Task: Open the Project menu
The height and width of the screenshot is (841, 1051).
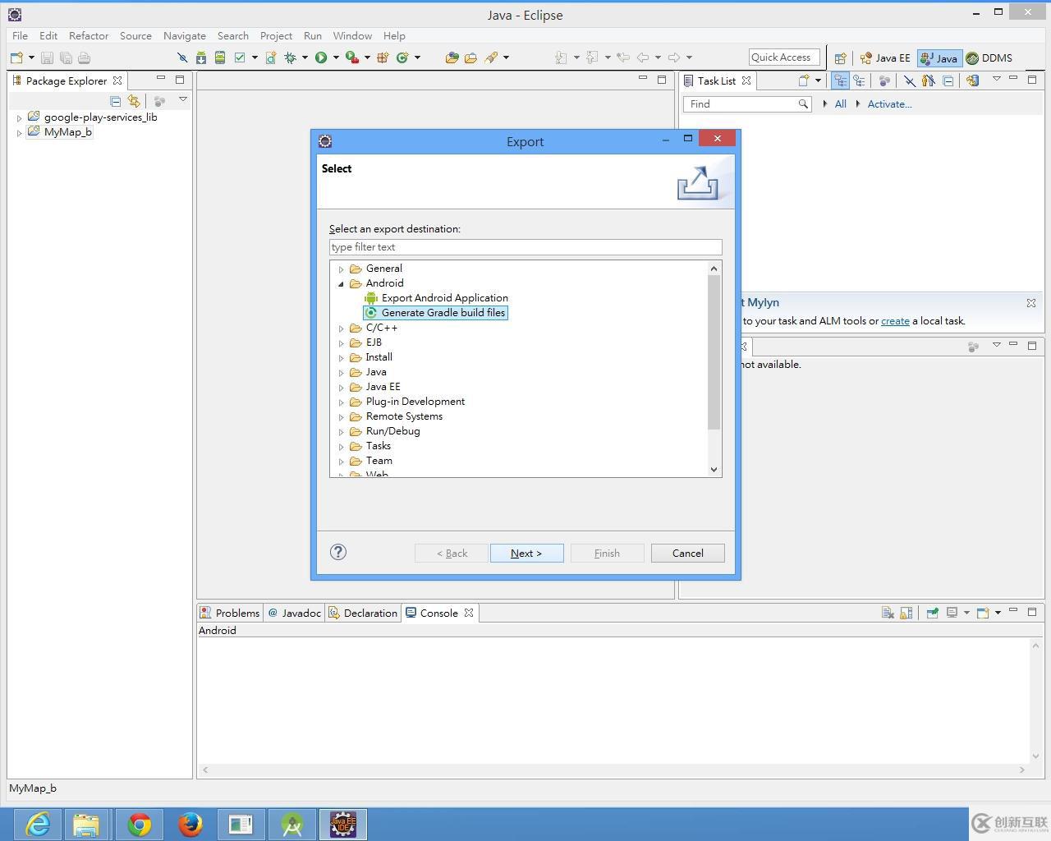Action: point(276,35)
